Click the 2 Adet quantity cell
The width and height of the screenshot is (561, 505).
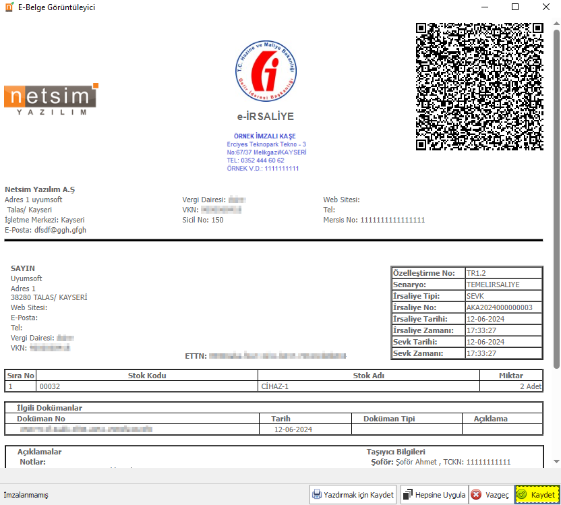coord(511,386)
